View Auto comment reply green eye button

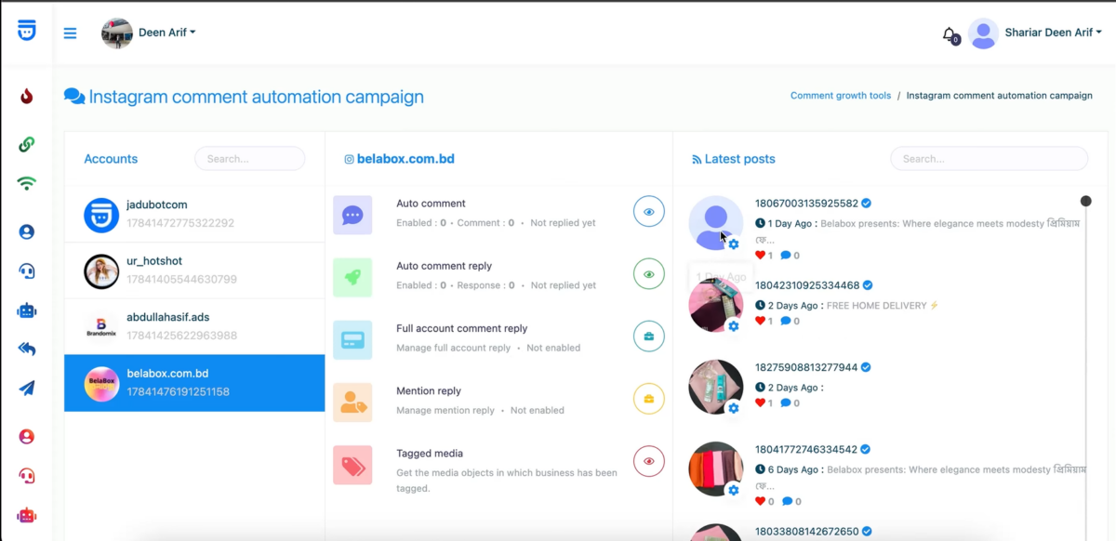pos(649,274)
